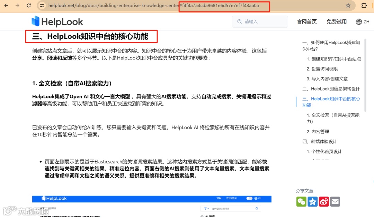Click the browser extensions puzzle icon
This screenshot has height=218, width=374.
(x=364, y=6)
